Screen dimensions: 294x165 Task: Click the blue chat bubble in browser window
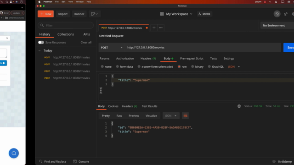coord(14,153)
